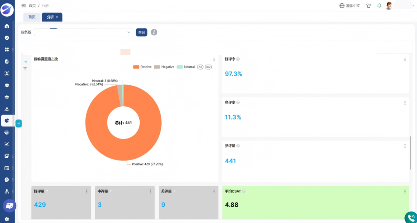Click the info icon beside 查询
This screenshot has height=223, width=417.
154,32
